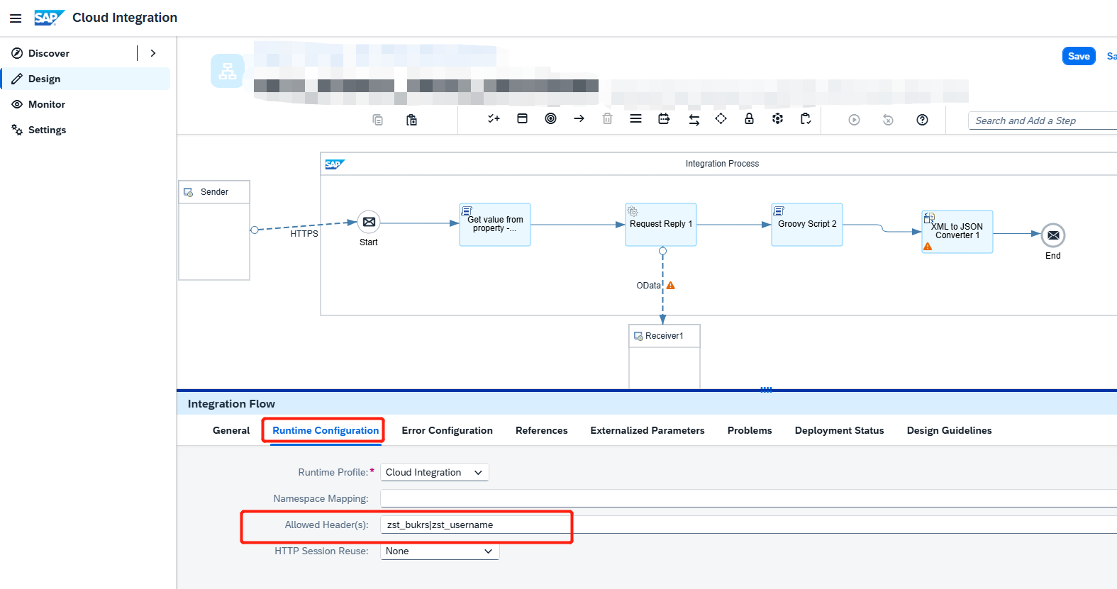Click the paste icon in toolbar
The width and height of the screenshot is (1117, 589).
click(x=411, y=120)
